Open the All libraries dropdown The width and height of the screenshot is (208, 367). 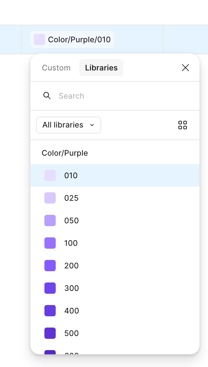click(x=68, y=125)
